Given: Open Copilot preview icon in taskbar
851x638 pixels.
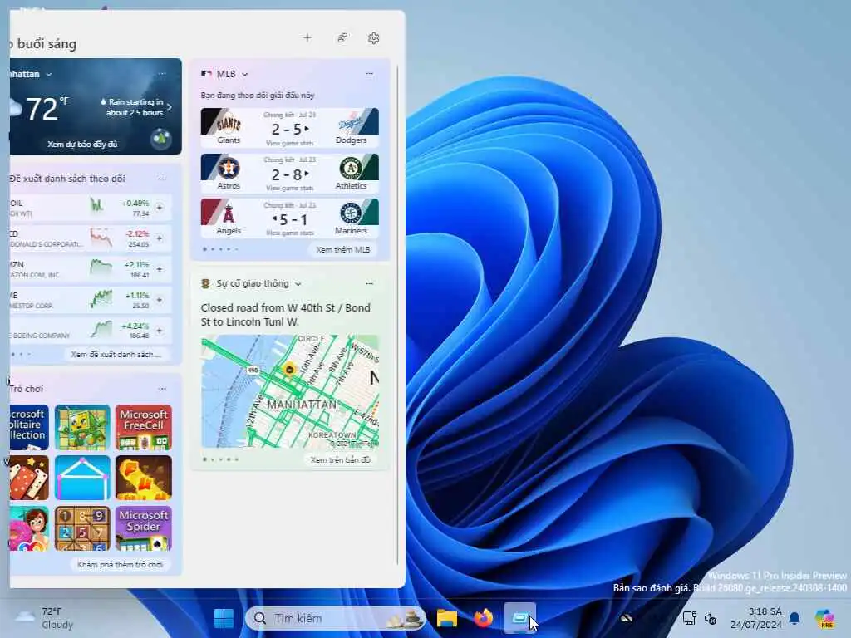Looking at the screenshot, I should click(824, 618).
